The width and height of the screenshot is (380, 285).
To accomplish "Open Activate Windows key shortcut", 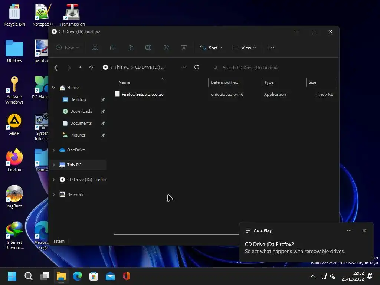I will [x=14, y=90].
